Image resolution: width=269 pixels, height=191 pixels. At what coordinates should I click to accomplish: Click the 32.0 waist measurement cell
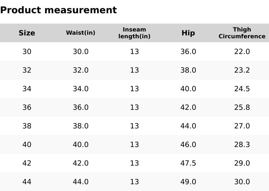(x=81, y=70)
